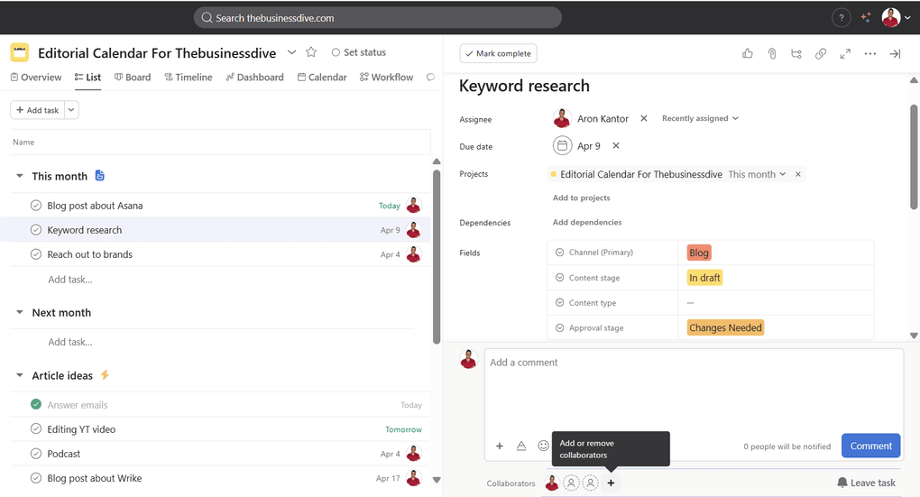The image size is (920, 497).
Task: Add a subtask using the subtask icon
Action: coord(796,53)
